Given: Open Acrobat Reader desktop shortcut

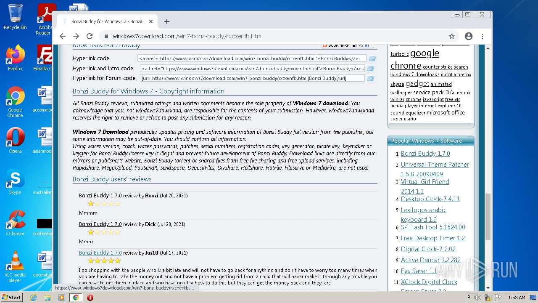Looking at the screenshot, I should point(45,19).
